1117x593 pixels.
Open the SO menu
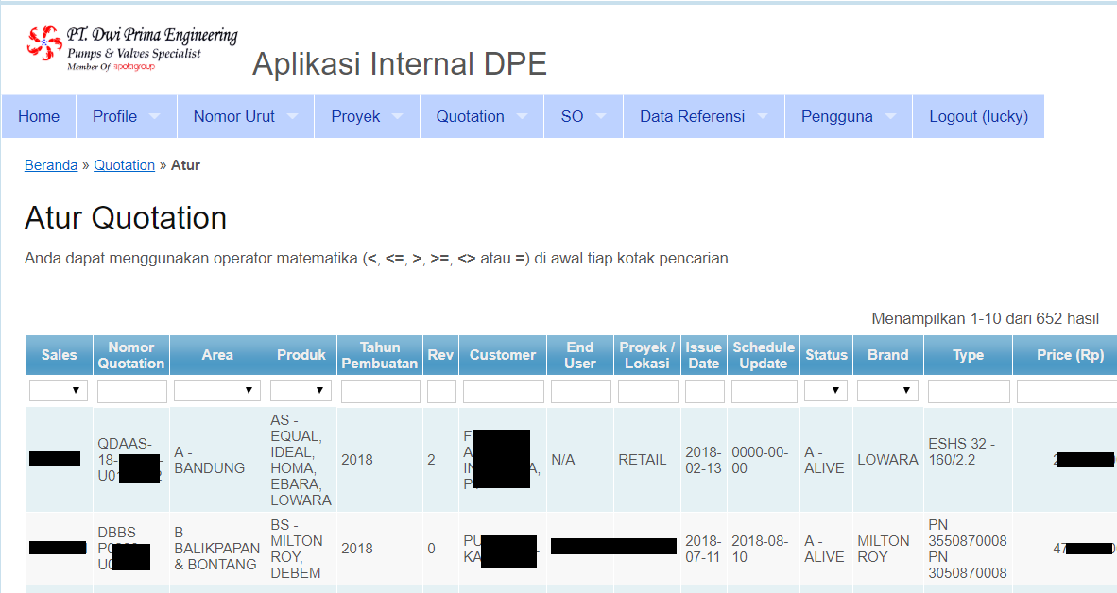pos(583,117)
